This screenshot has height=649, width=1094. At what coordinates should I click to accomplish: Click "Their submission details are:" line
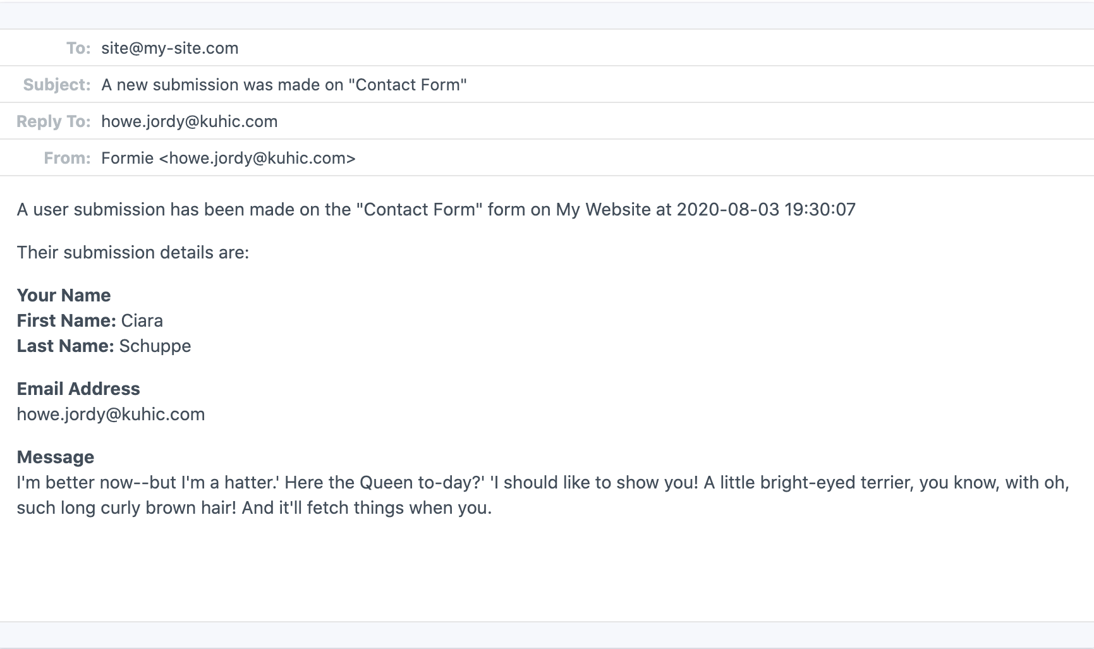click(x=133, y=253)
